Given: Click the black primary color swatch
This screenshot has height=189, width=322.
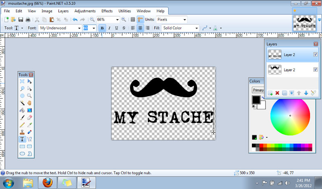Looking at the screenshot, I should coord(256,100).
